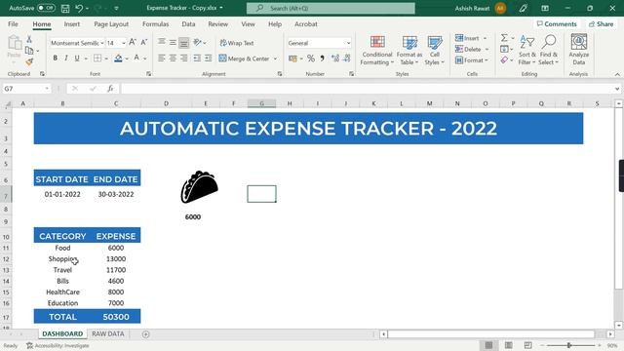Expand Insert cells dropdown arrow

485,38
